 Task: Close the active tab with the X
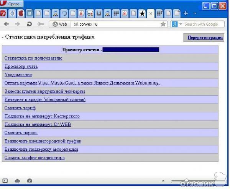[151, 13]
